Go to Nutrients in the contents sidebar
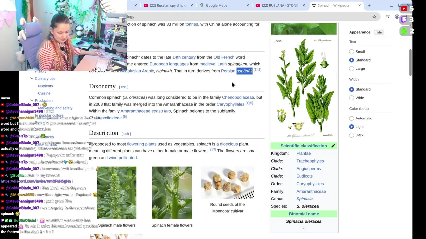This screenshot has width=426, height=239. click(45, 86)
